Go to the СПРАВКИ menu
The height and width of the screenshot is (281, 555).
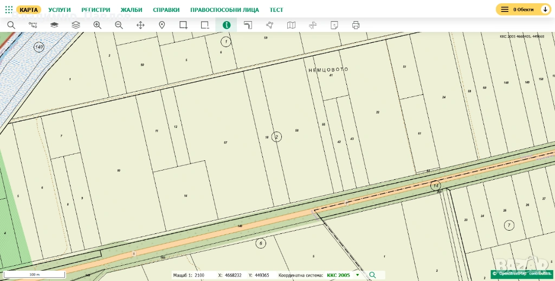pos(166,10)
